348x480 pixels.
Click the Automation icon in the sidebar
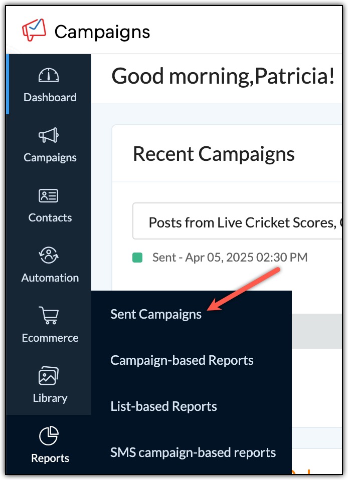tap(50, 256)
